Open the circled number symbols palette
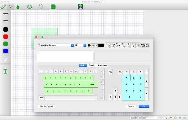 point(133,45)
